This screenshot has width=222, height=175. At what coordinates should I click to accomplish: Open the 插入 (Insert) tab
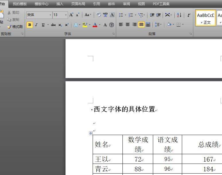[x=60, y=4]
